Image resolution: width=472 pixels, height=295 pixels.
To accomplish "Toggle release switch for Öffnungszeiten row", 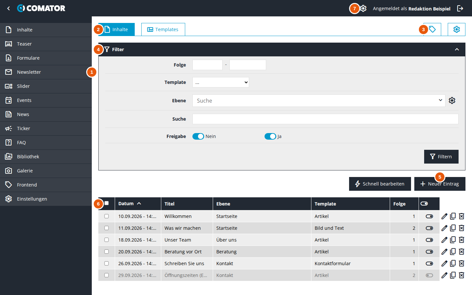I will [429, 275].
